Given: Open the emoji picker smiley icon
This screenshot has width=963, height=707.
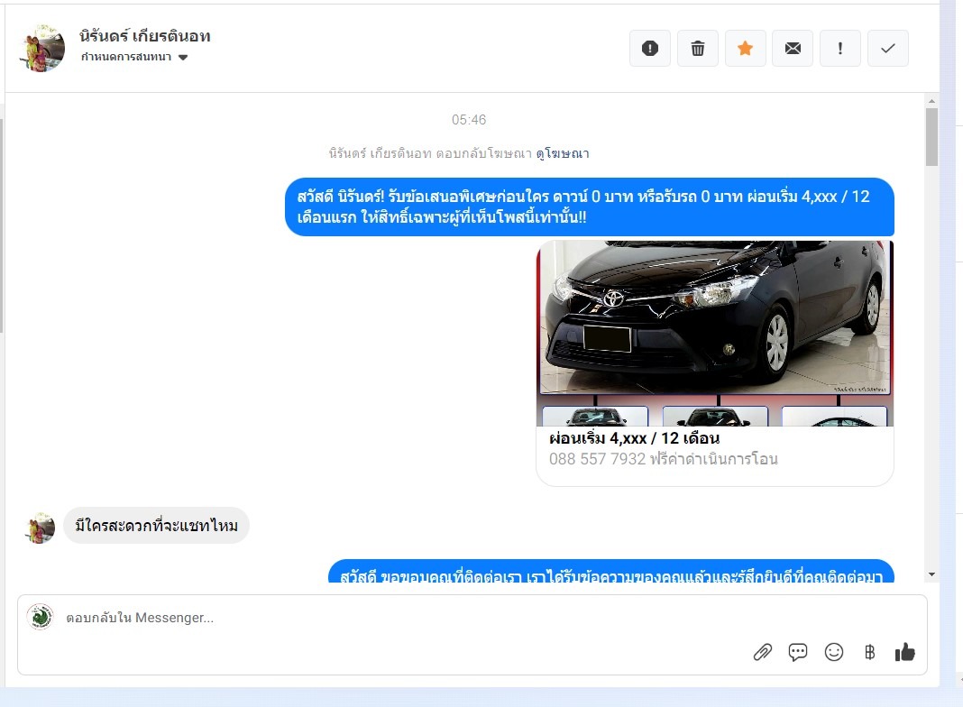Looking at the screenshot, I should coord(834,652).
